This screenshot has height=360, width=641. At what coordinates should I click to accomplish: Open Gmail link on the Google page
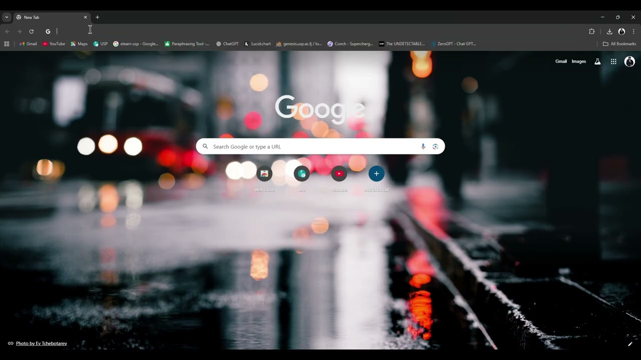click(561, 61)
